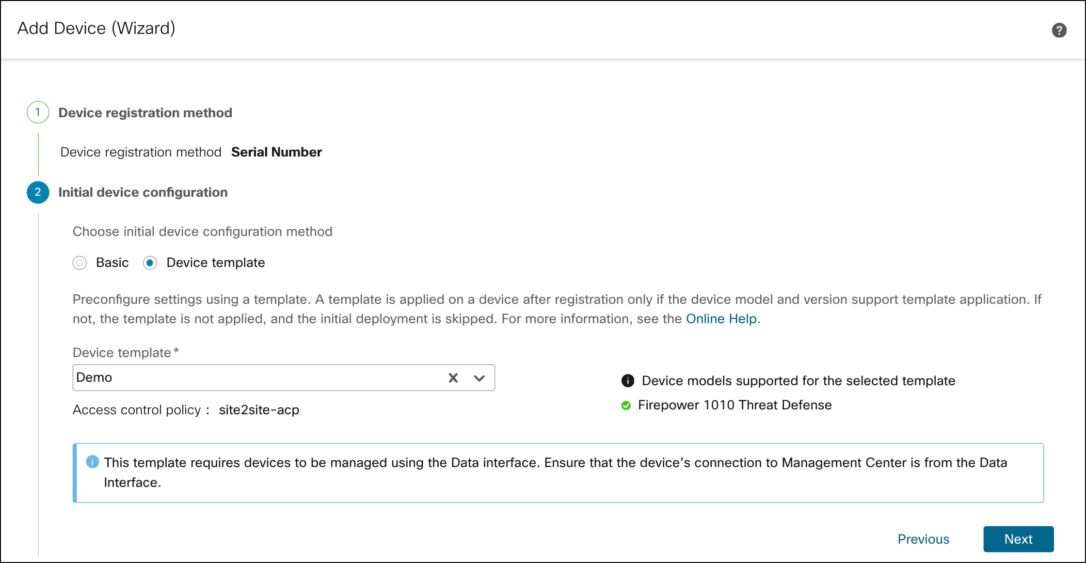Open the Demo template combo box
Image resolution: width=1086 pixels, height=563 pixels.
point(257,378)
